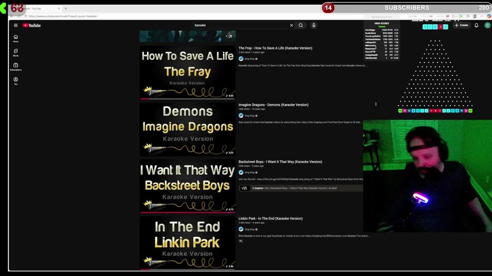492x276 pixels.
Task: Click Sing King avatar under Demons video
Action: pos(241,115)
